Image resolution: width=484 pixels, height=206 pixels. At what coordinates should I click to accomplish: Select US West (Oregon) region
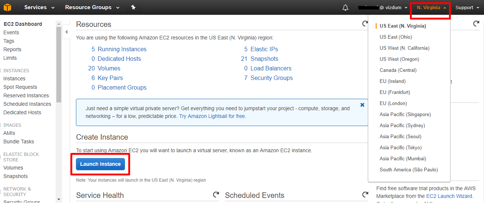click(x=399, y=59)
